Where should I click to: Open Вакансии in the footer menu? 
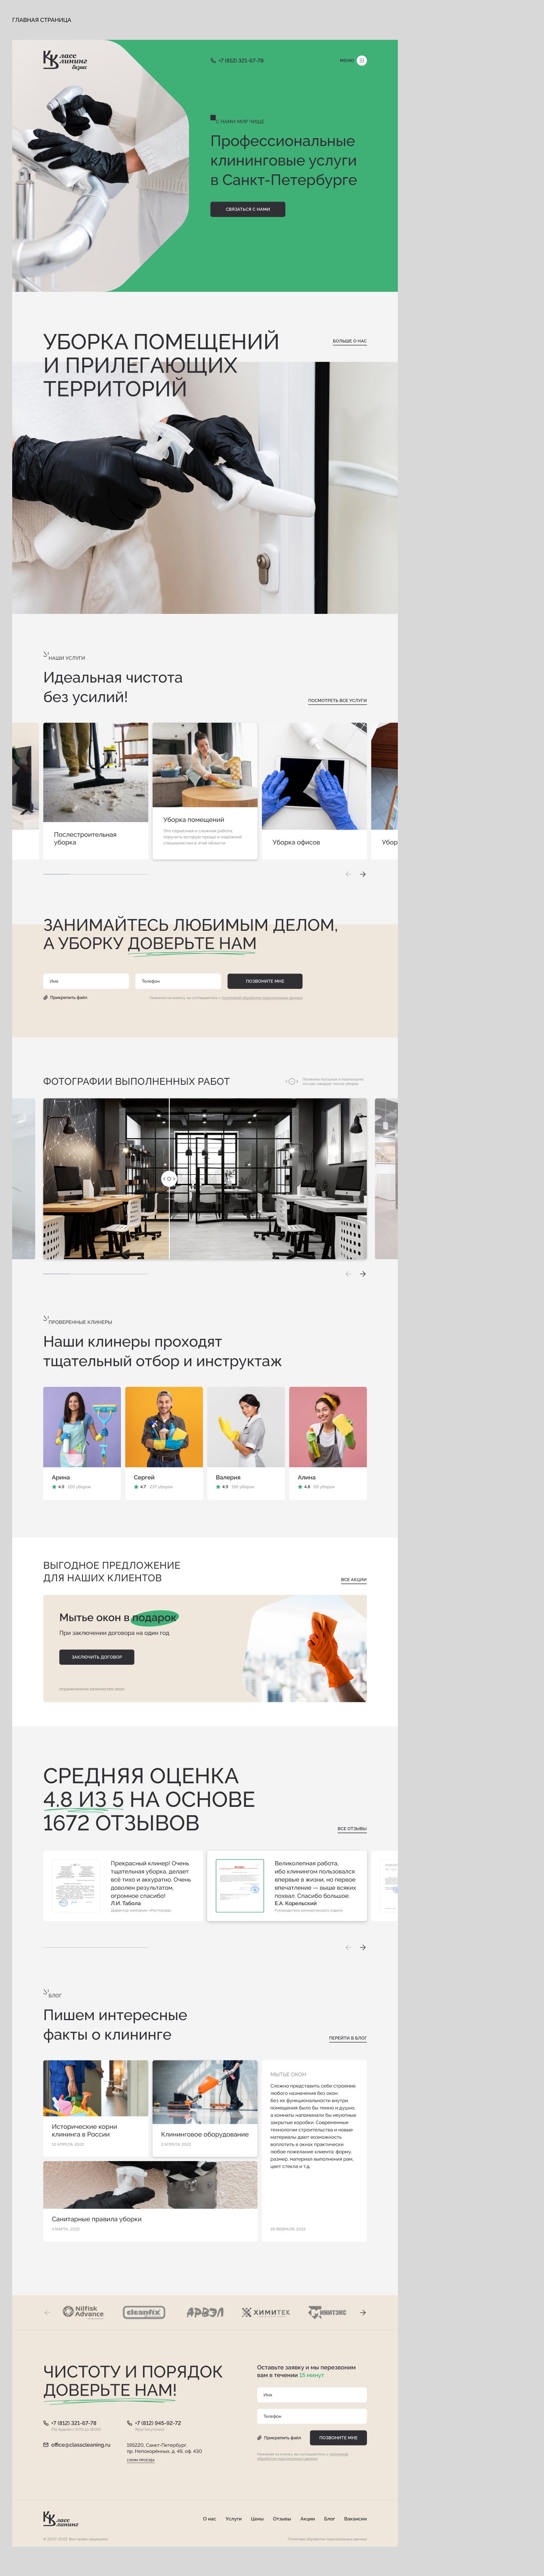coord(355,2519)
